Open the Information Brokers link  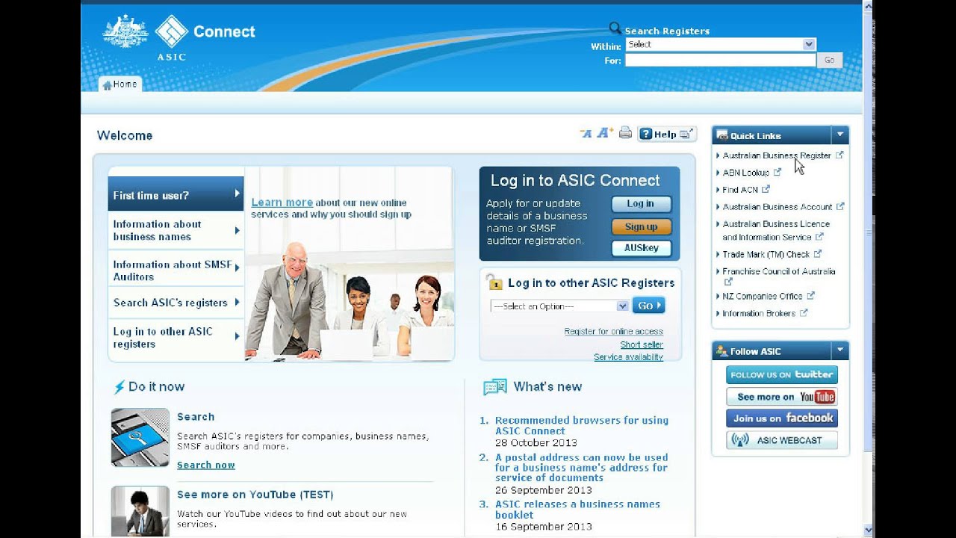759,314
